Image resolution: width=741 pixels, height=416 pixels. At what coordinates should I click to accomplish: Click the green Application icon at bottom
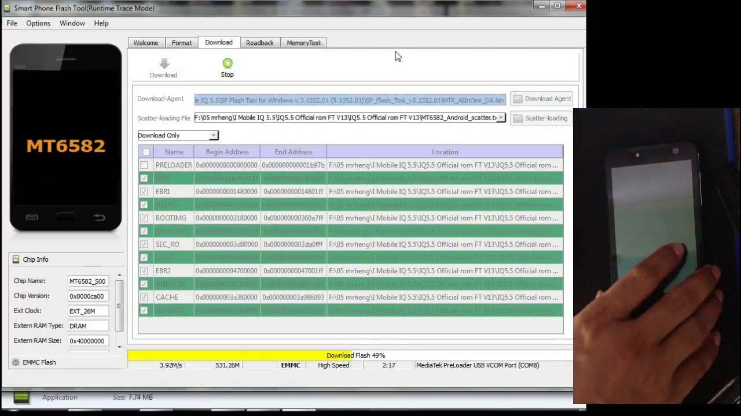click(x=21, y=397)
